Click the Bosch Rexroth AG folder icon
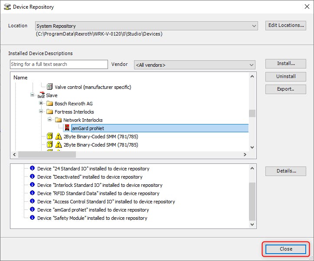This screenshot has height=261, width=314. (x=49, y=104)
